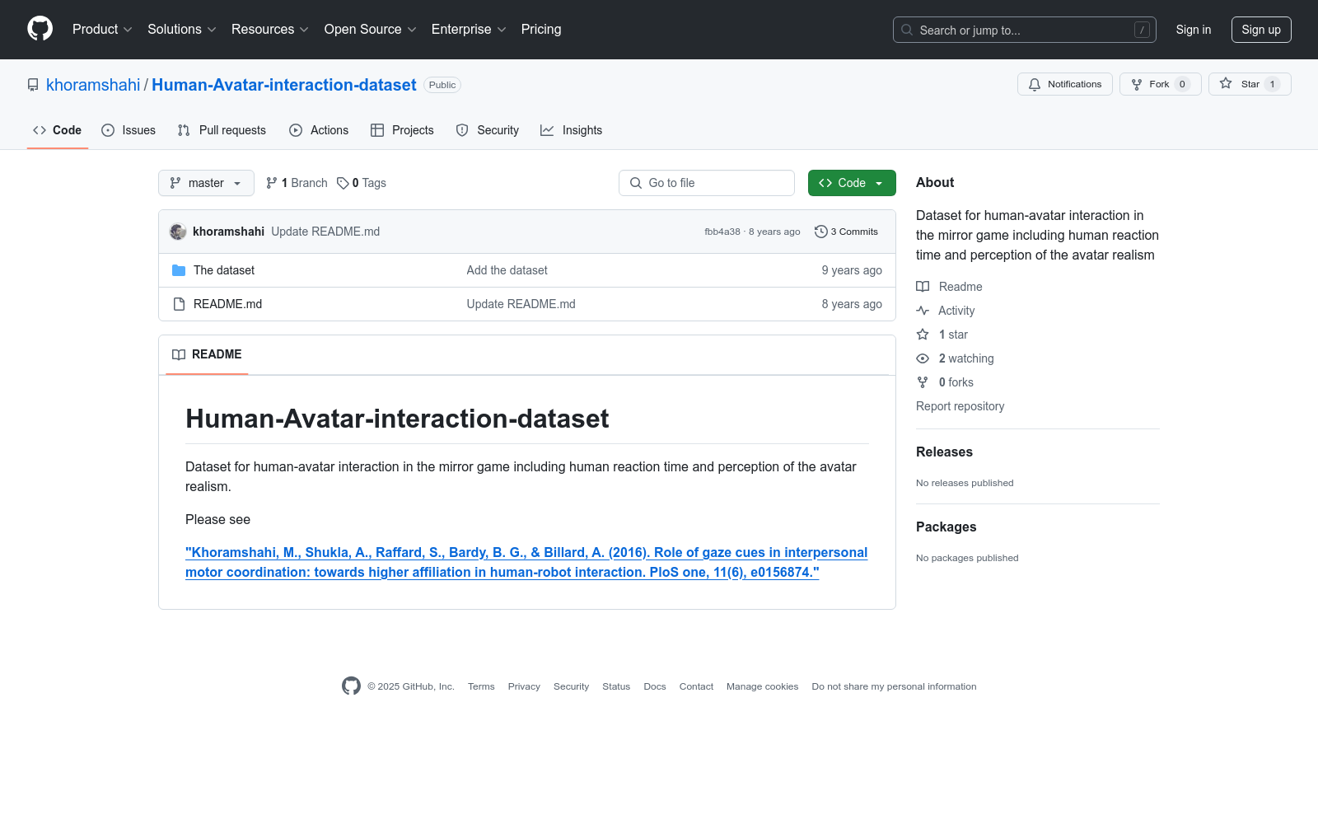
Task: Open the Product menu
Action: [x=102, y=29]
